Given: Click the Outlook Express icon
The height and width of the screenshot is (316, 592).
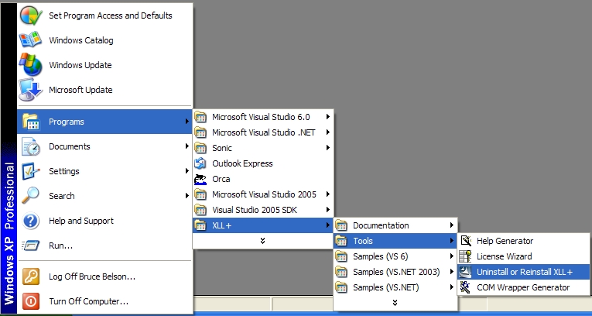Looking at the screenshot, I should 200,163.
